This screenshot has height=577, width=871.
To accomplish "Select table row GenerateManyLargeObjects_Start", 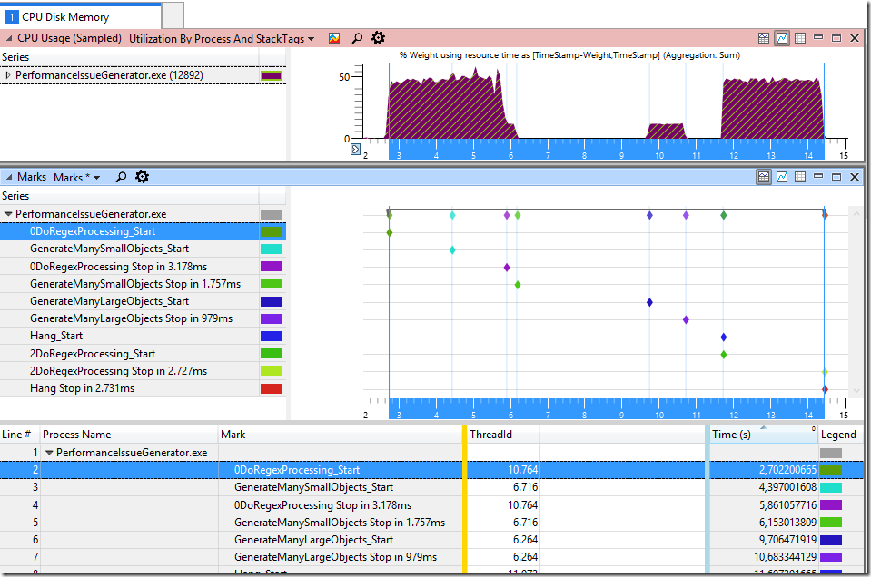I will coord(430,539).
